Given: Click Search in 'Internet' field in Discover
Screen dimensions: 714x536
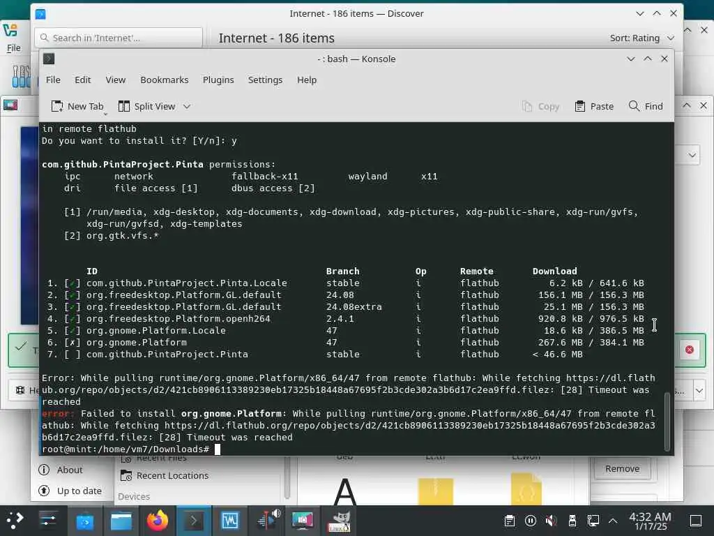Looking at the screenshot, I should (119, 38).
